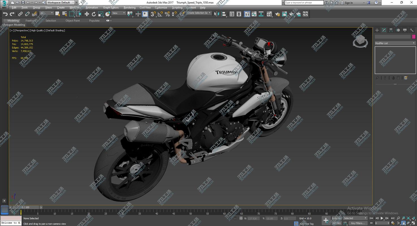Click Bind to Space Warp icon
Image resolution: width=417 pixels, height=226 pixels.
(34, 14)
